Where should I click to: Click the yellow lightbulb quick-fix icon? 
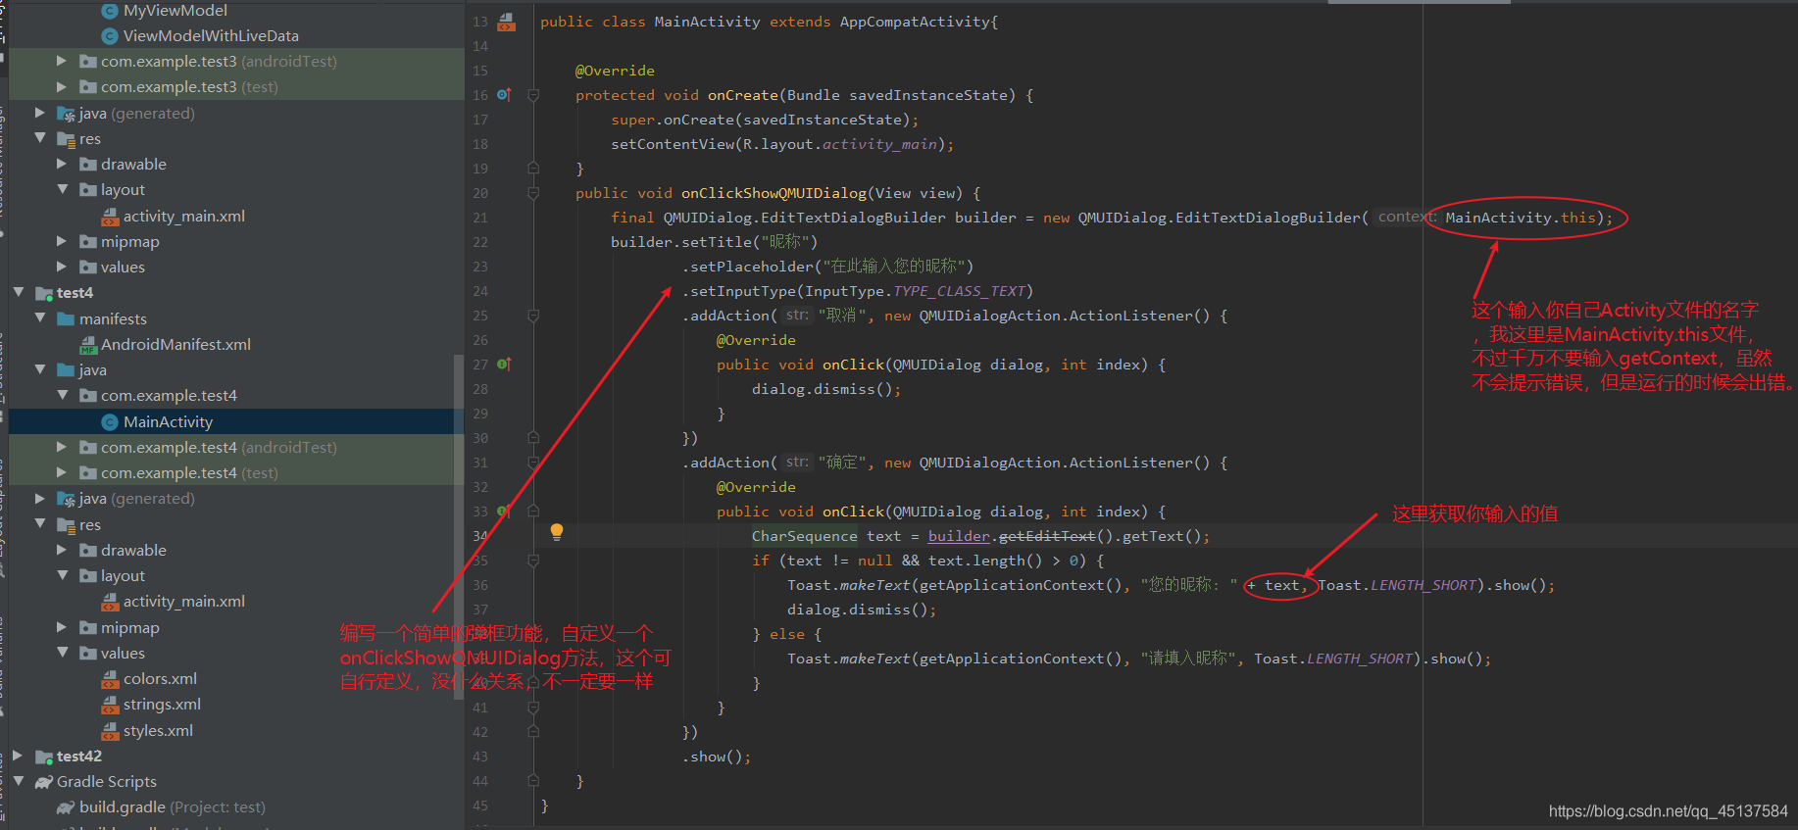[x=557, y=532]
